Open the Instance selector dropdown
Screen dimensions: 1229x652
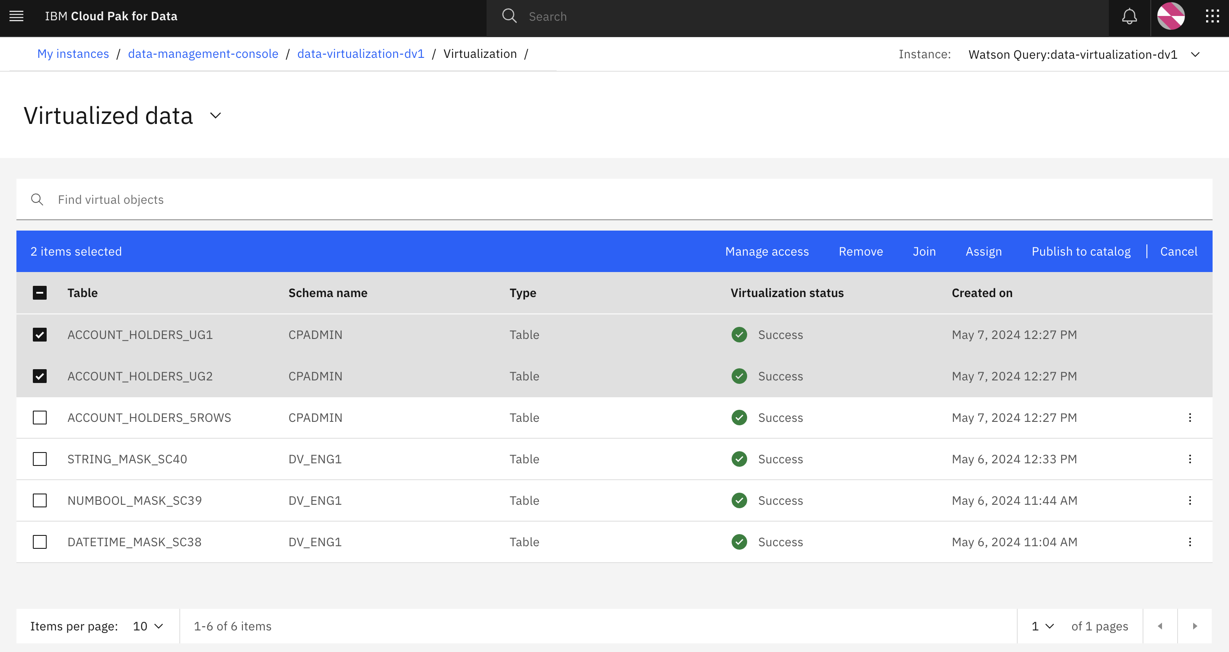[1083, 54]
